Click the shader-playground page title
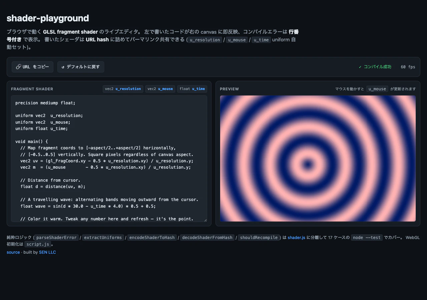The image size is (427, 300). point(48,18)
